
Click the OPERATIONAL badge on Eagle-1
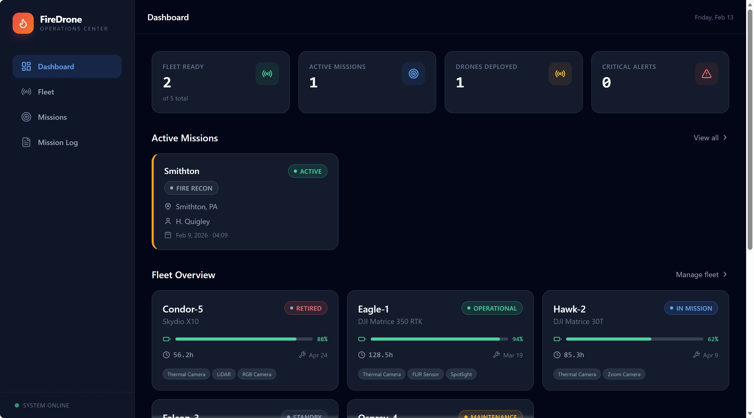tap(492, 308)
